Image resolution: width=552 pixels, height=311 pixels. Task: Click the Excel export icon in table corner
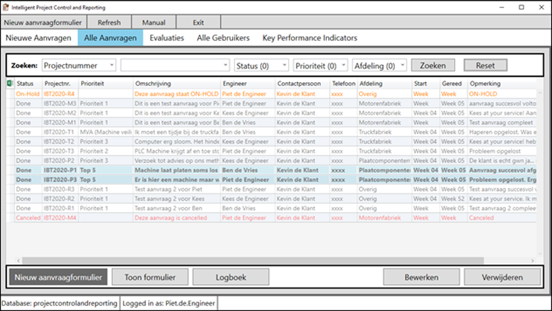coord(10,83)
